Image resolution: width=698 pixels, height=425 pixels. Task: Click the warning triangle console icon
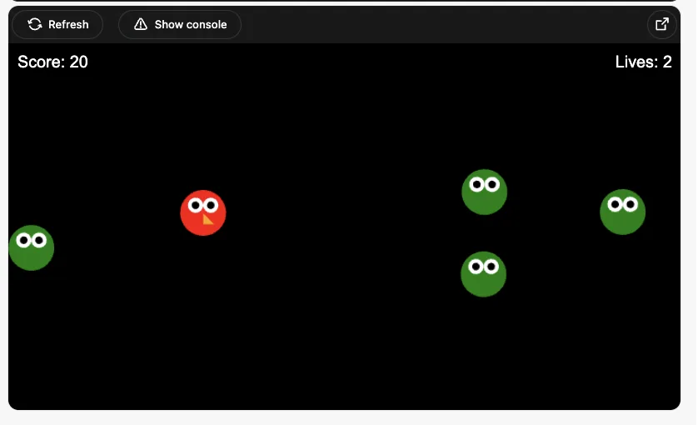141,24
